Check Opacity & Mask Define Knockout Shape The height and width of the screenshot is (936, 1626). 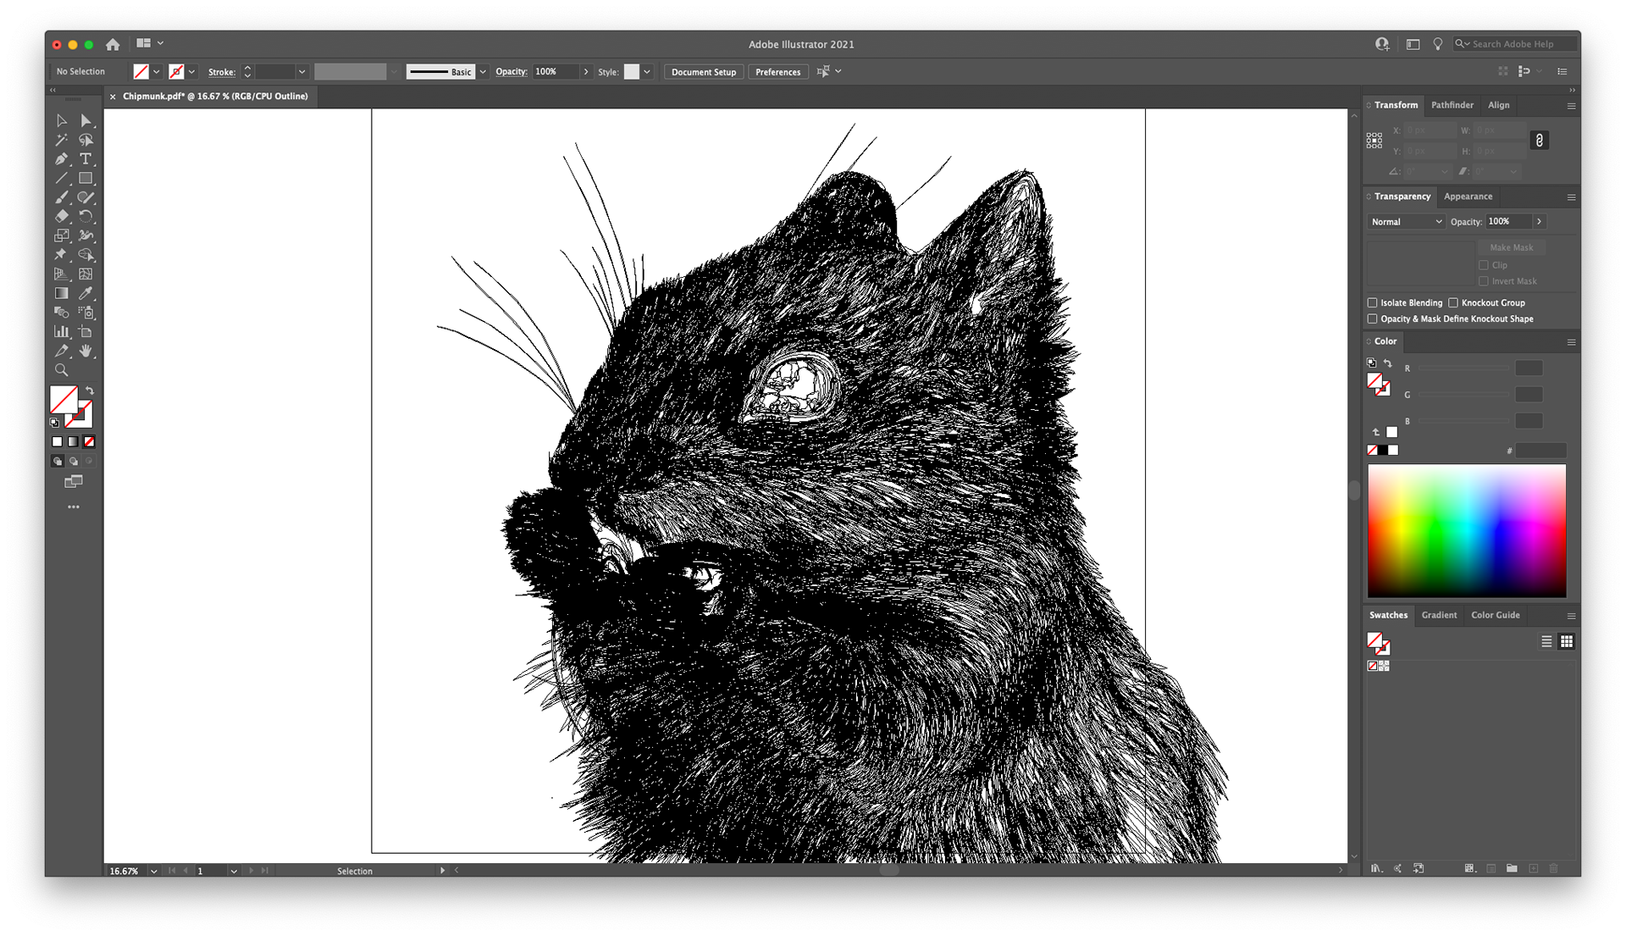tap(1373, 318)
